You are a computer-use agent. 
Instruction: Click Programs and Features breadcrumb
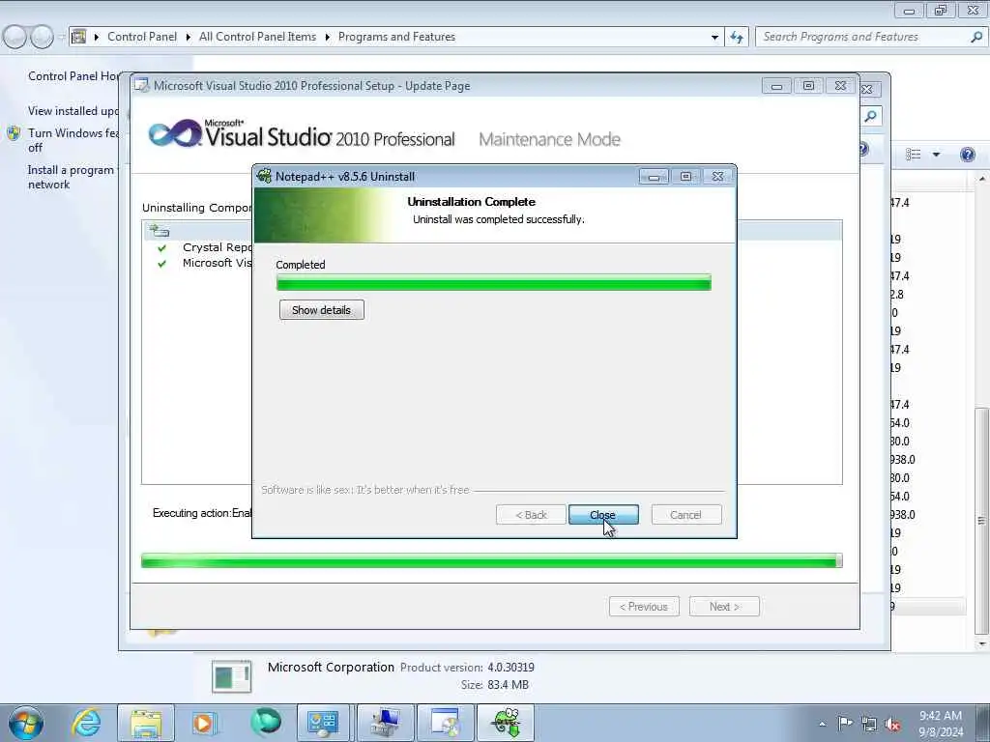click(396, 37)
